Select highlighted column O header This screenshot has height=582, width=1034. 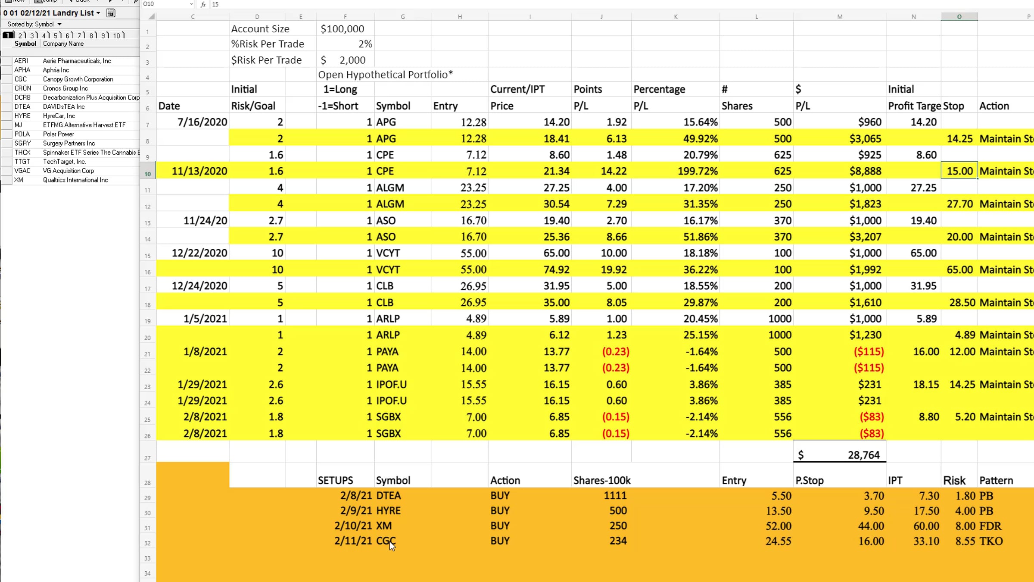click(959, 16)
